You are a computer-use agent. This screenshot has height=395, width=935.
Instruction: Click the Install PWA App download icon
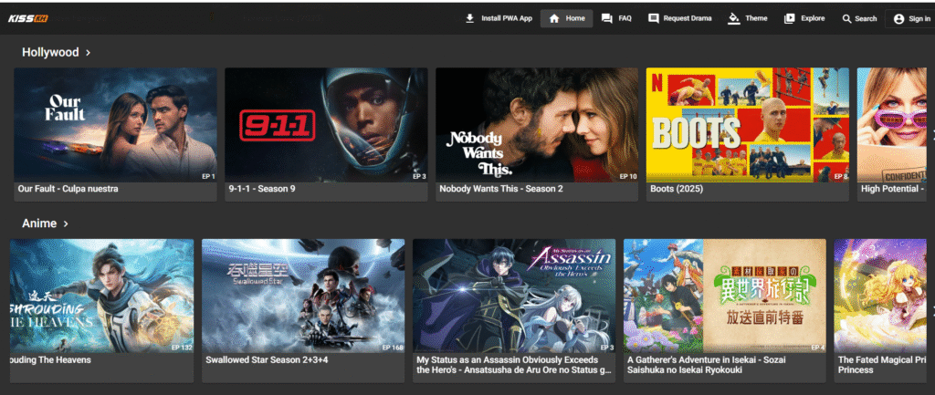[469, 18]
